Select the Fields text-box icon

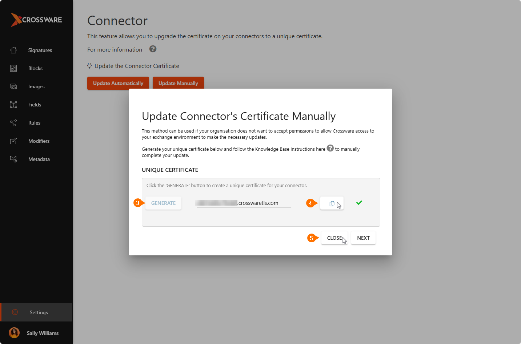[x=13, y=105]
